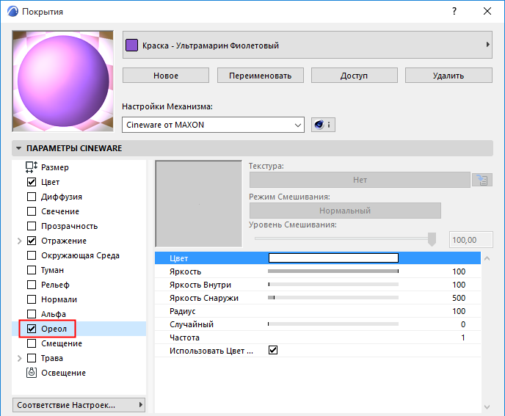Collapse the ПАРАМЕТРЫ CINEWARE section

(18, 148)
